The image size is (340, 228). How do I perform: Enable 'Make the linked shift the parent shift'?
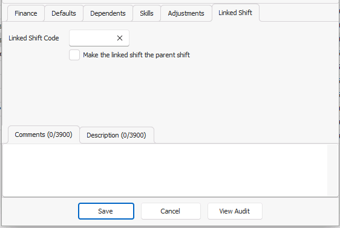click(74, 55)
